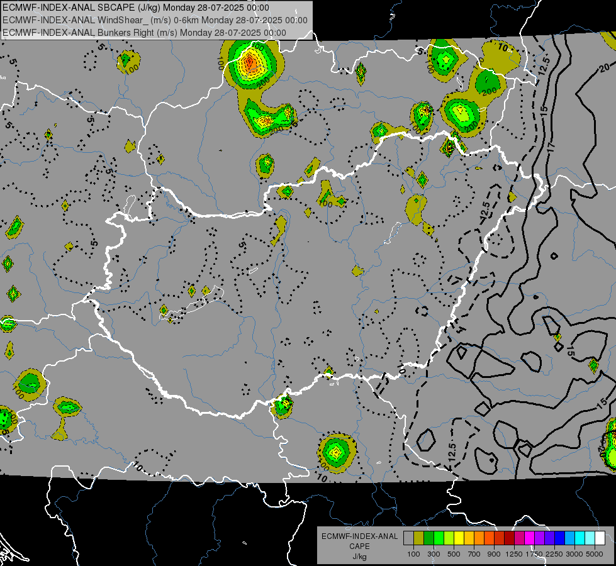616x566 pixels.
Task: Click the dark red legend swatch
Action: pos(510,538)
